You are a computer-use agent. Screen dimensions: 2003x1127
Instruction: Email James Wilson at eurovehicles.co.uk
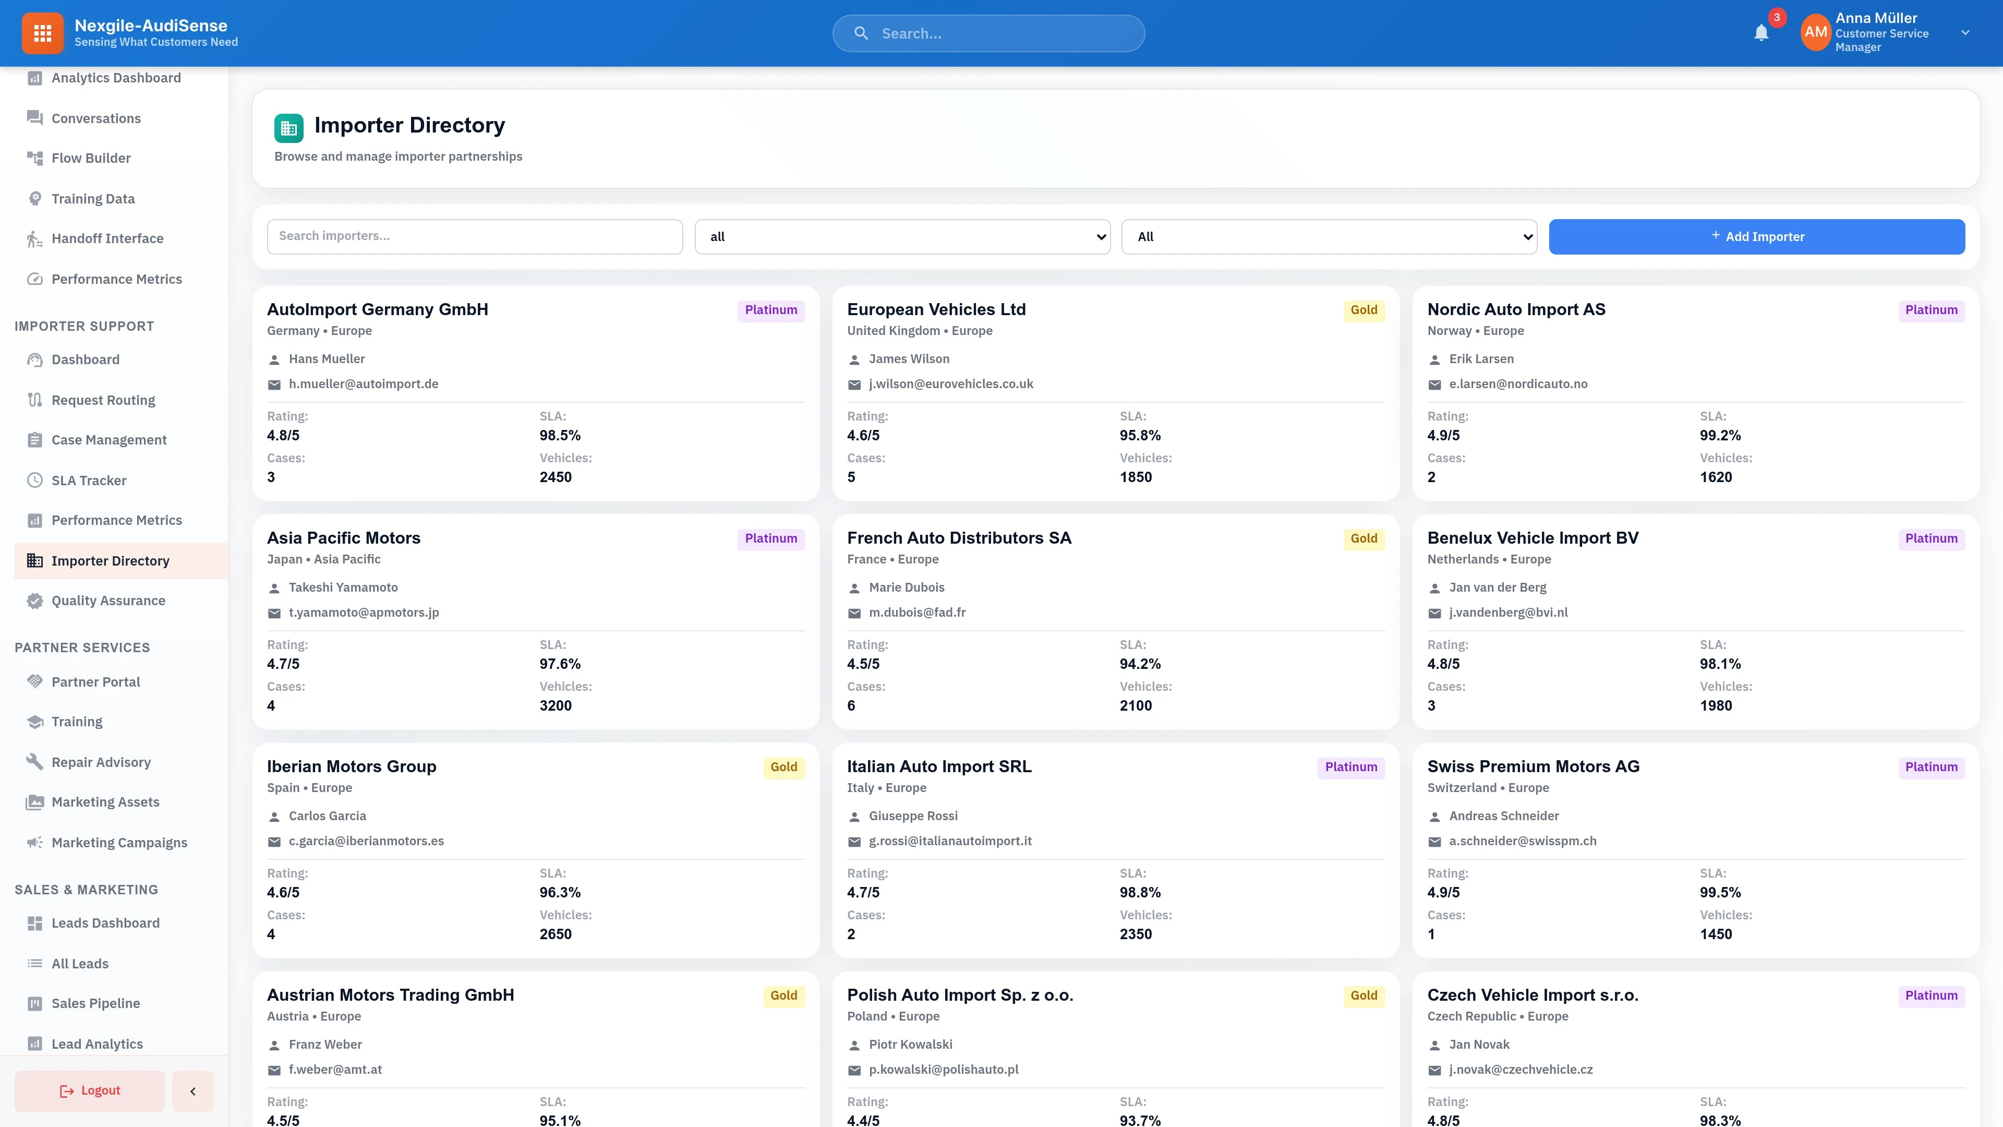(950, 383)
